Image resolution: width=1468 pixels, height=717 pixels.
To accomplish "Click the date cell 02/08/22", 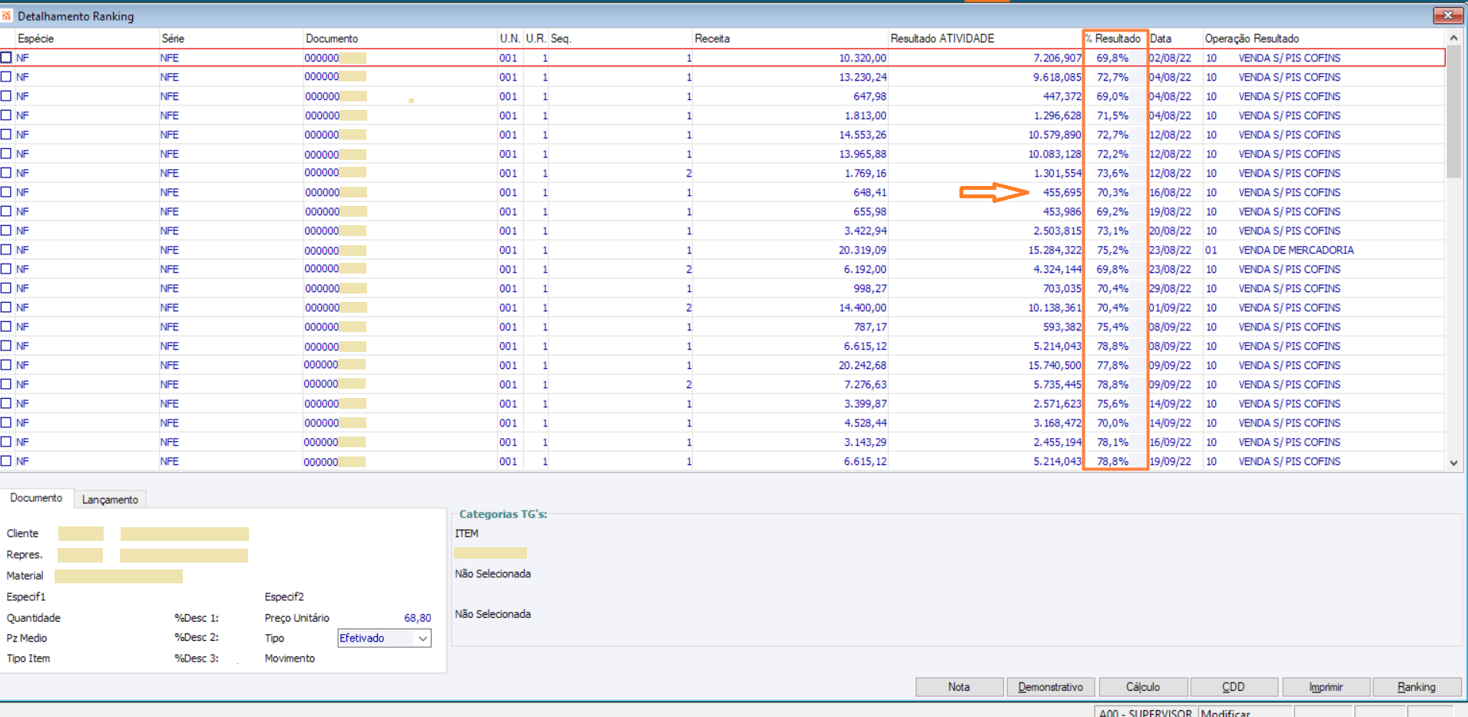I will [x=1170, y=58].
